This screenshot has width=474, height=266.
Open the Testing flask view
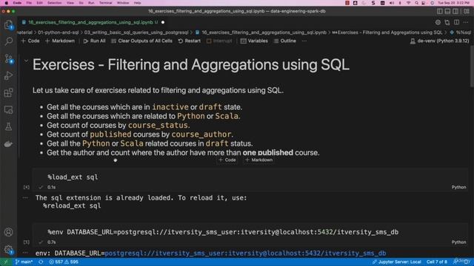pyautogui.click(x=8, y=126)
